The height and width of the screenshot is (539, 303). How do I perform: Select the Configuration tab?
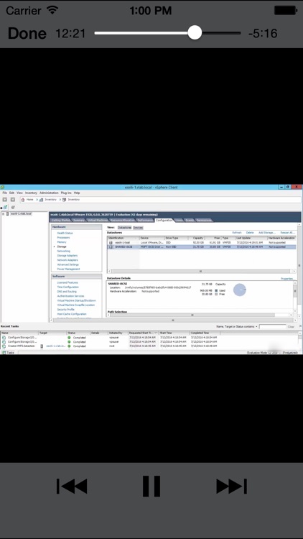[164, 220]
